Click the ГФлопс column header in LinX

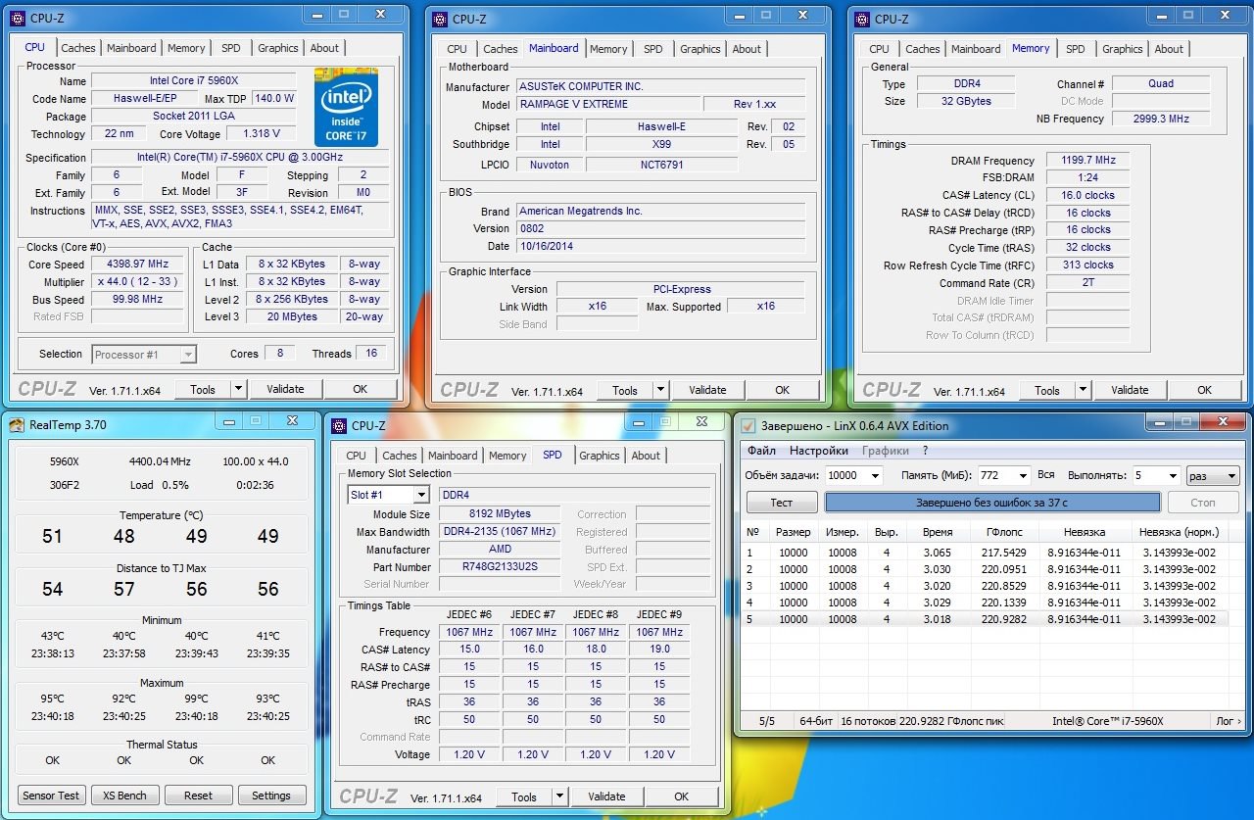1005,533
